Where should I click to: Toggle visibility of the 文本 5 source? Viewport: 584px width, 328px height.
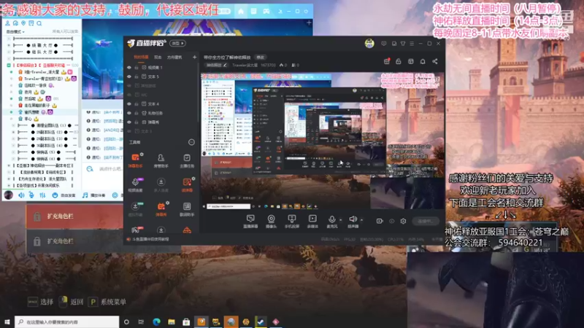(129, 77)
